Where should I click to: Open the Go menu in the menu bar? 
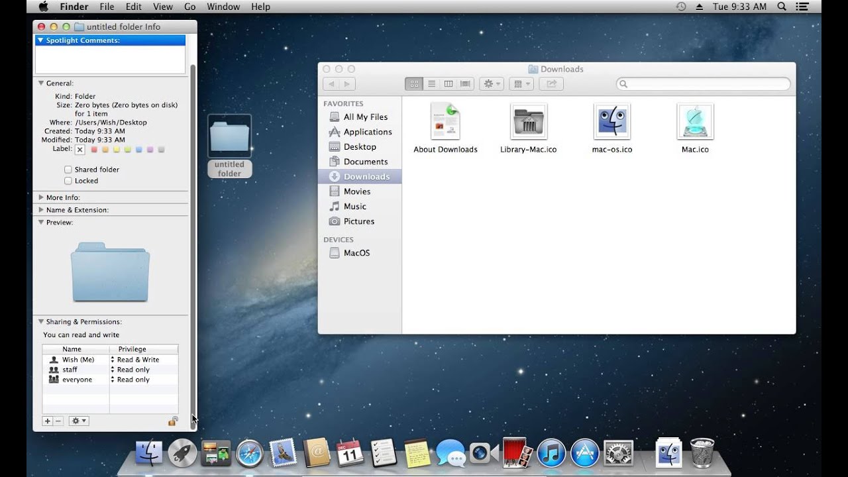pyautogui.click(x=190, y=6)
